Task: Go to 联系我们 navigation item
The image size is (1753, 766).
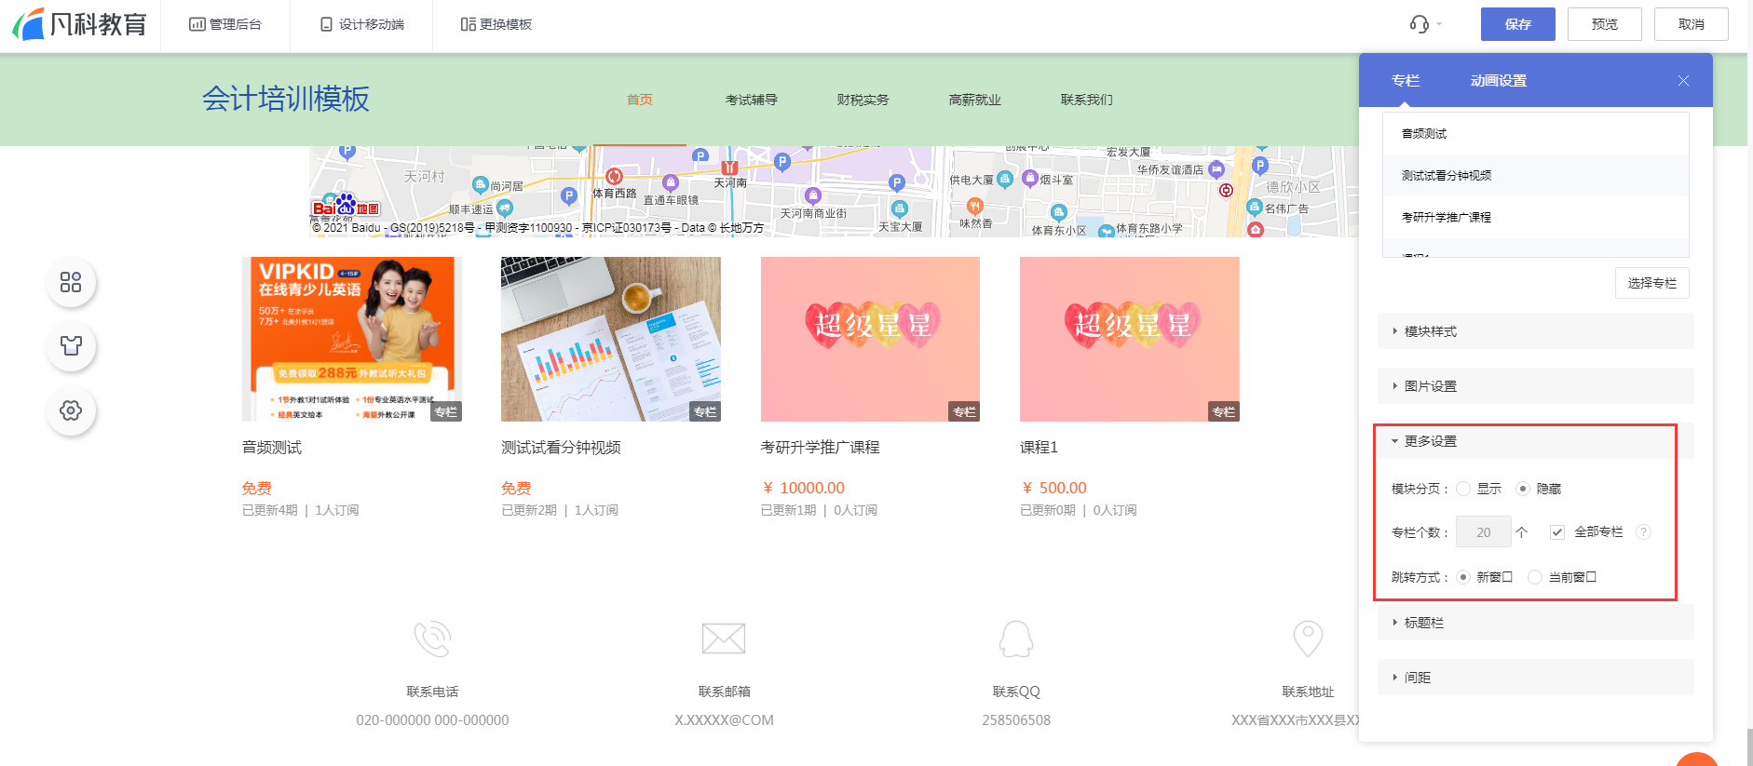Action: (x=1087, y=100)
